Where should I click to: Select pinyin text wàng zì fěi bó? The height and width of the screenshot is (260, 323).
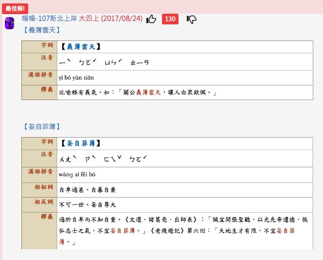click(x=77, y=174)
